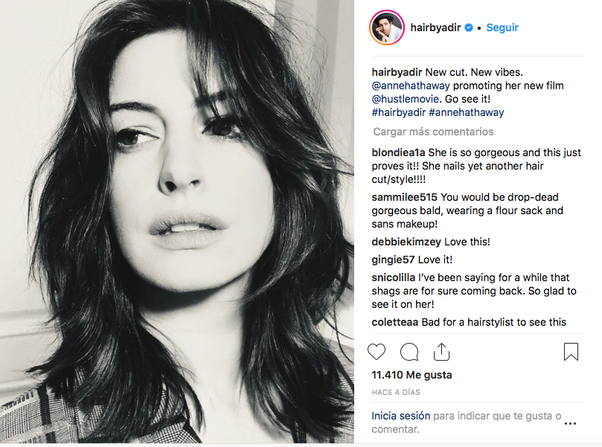The width and height of the screenshot is (602, 447).
Task: Click the black-and-white post photo
Action: [x=177, y=223]
